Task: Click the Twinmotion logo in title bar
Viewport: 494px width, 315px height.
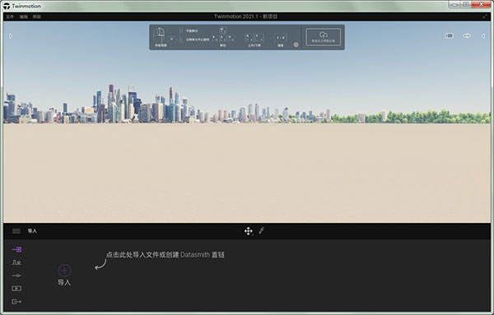Action: coord(7,6)
